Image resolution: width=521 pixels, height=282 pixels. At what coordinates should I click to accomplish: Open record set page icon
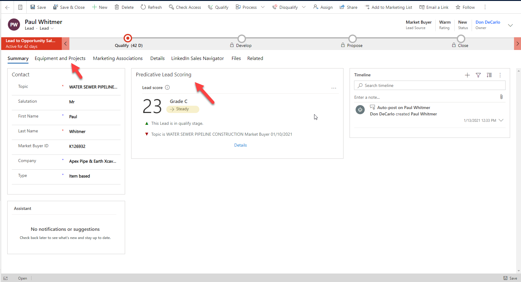tap(20, 7)
